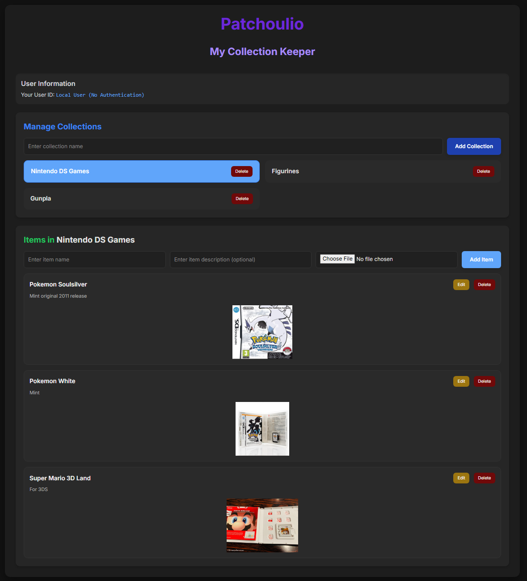Click the 'Pokemon Soulsilver' item title
This screenshot has width=527, height=581.
click(58, 285)
